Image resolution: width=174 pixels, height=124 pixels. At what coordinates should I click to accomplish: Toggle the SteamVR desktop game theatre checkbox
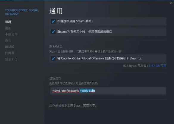pos(53,32)
